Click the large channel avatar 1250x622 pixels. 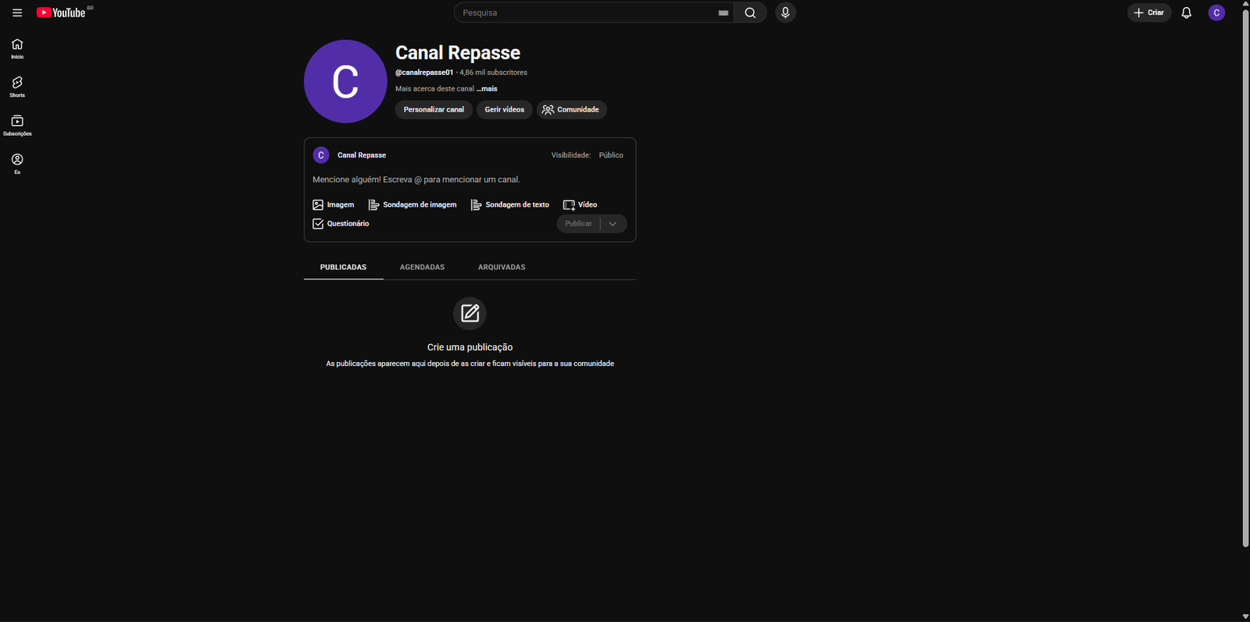345,81
